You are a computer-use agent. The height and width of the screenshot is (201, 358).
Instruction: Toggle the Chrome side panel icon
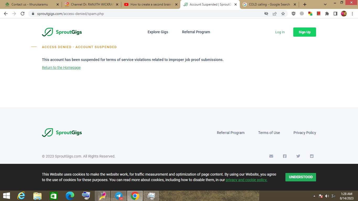pos(335,14)
